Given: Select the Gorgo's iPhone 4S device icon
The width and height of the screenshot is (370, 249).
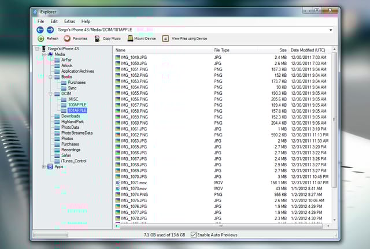Looking at the screenshot, I should pos(44,49).
